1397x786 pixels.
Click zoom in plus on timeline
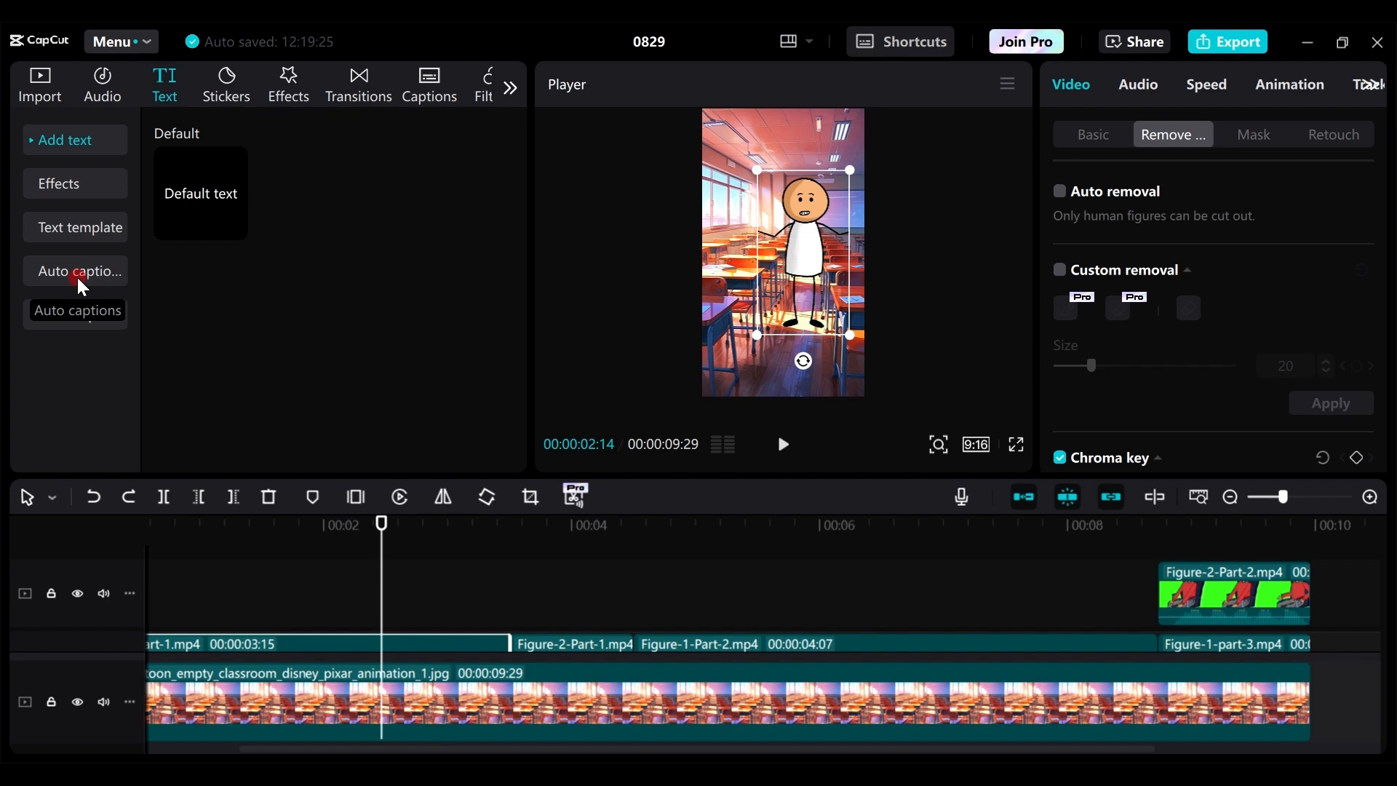tap(1370, 497)
